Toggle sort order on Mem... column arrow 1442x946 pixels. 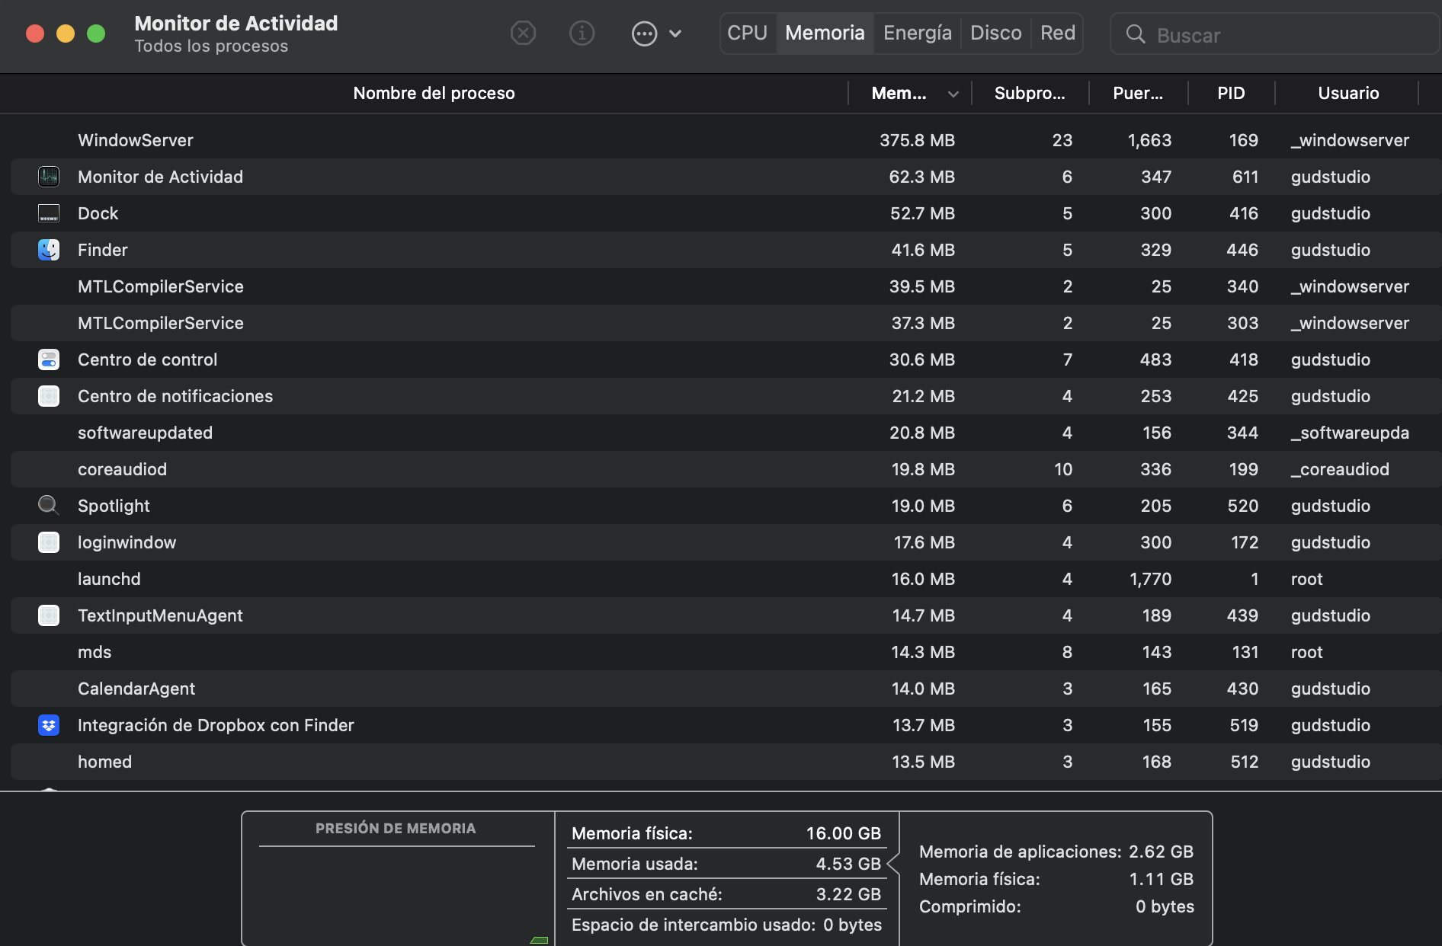click(x=953, y=94)
